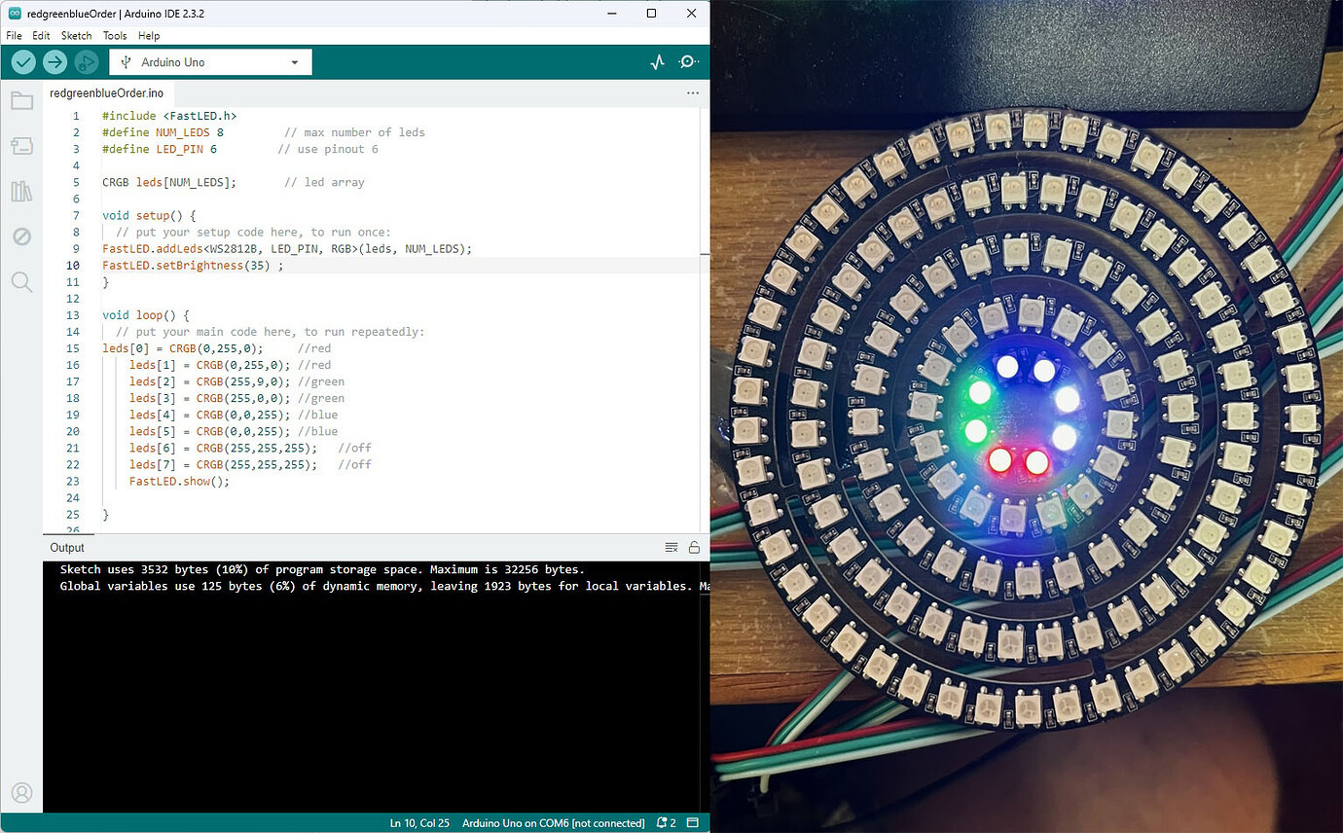This screenshot has height=833, width=1343.
Task: Open the Library Manager sidebar icon
Action: click(21, 191)
